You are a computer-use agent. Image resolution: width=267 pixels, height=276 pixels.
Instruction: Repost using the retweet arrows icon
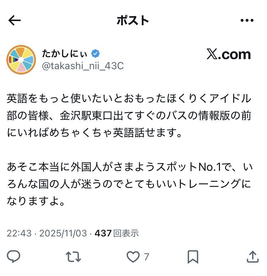click(x=73, y=257)
